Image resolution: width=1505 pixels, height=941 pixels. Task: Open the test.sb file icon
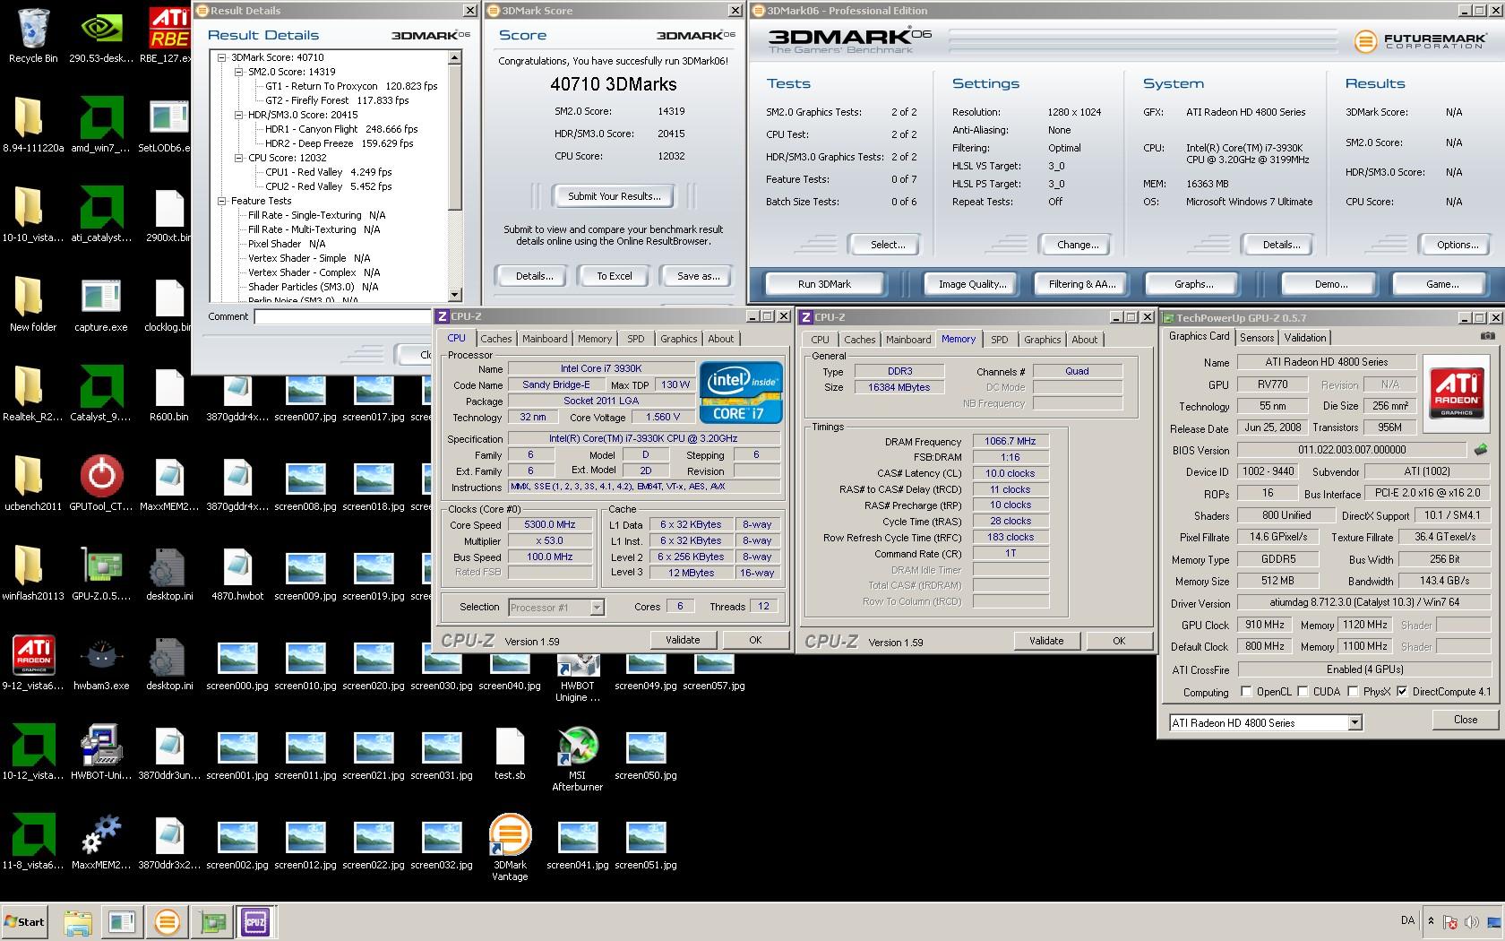(x=510, y=753)
